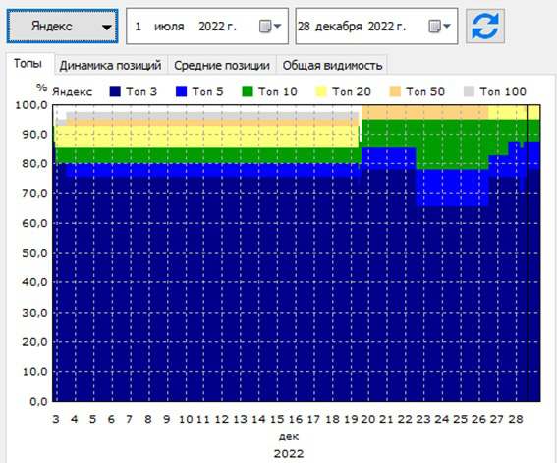Click the Топ 50 legend orange swatch
557x463 pixels.
pyautogui.click(x=395, y=91)
